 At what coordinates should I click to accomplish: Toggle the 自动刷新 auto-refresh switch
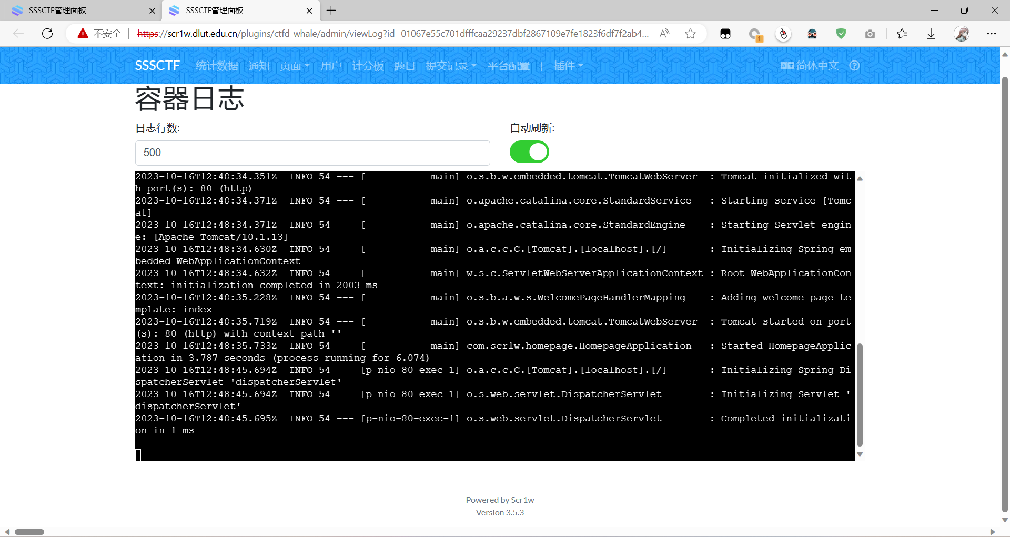(529, 152)
